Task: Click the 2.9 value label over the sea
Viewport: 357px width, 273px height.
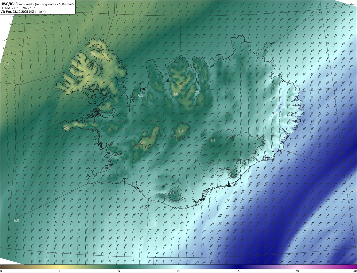Action: tap(6, 64)
